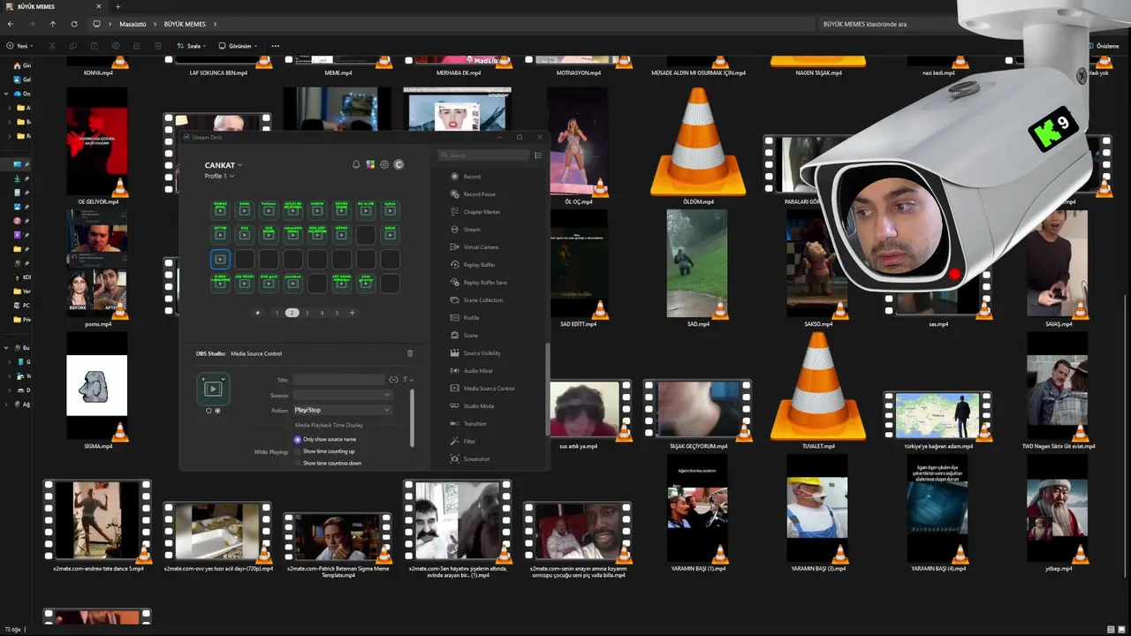Open the Action dropdown showing Play/Stop
The image size is (1131, 636).
coord(342,410)
